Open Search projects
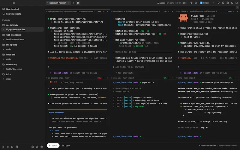Viewport: 240px width, 150px height. pos(12,14)
